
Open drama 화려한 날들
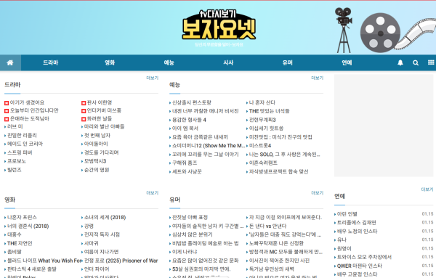(x=100, y=118)
